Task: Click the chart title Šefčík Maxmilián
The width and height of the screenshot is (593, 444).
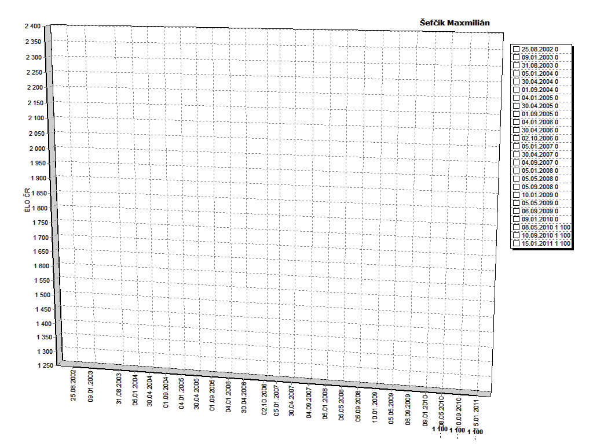Action: click(x=455, y=23)
